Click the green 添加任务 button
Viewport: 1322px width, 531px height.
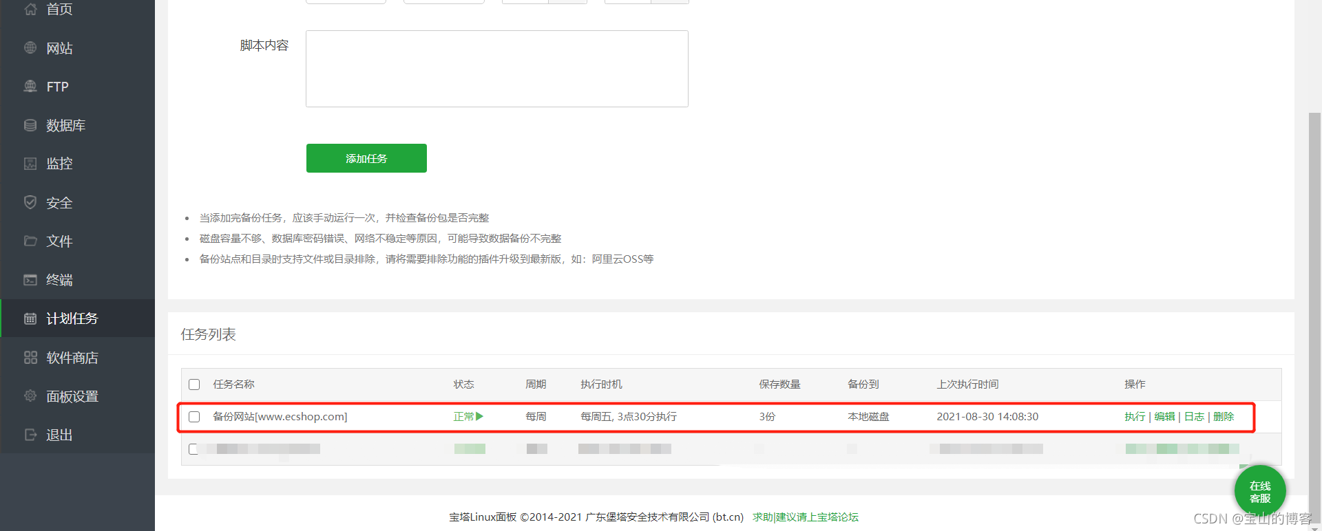tap(366, 158)
